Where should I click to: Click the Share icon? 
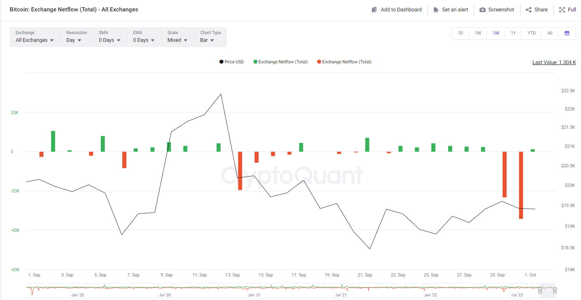tap(529, 10)
